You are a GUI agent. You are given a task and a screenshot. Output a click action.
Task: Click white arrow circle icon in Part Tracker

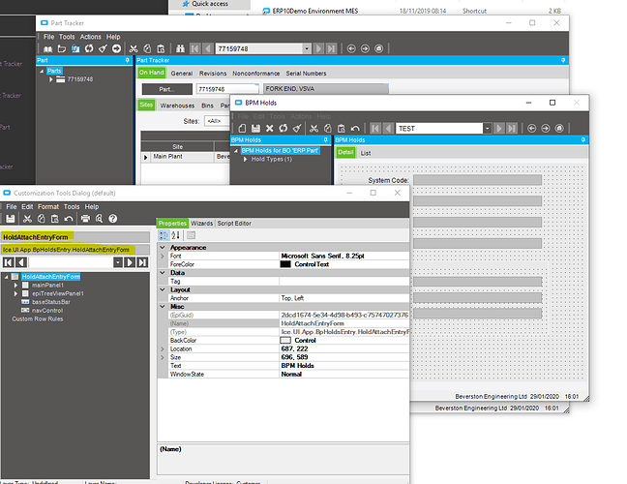point(116,48)
